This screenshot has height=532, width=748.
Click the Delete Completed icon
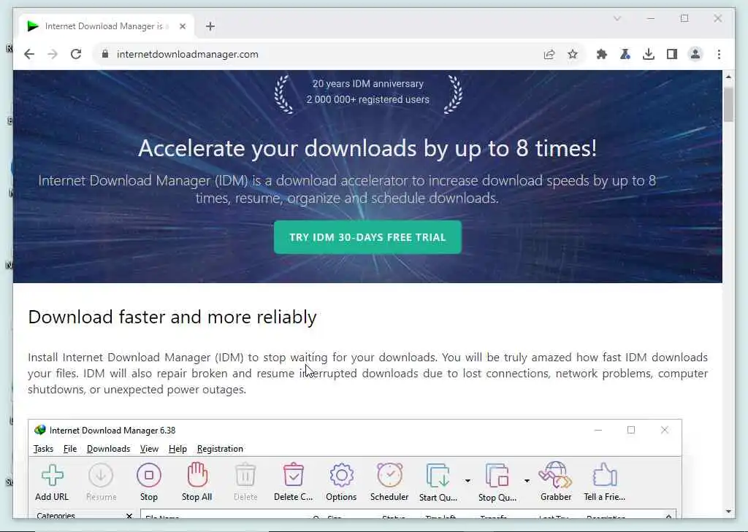[x=294, y=475]
